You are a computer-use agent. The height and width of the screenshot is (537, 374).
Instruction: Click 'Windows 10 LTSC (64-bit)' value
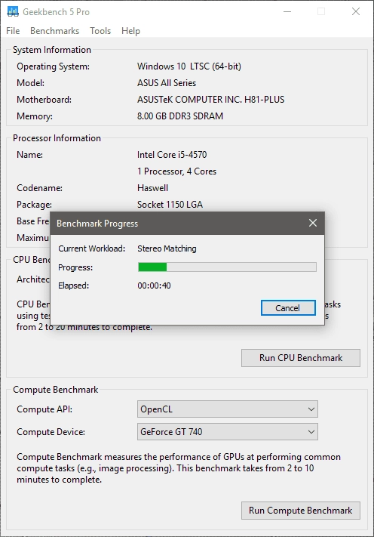(189, 66)
